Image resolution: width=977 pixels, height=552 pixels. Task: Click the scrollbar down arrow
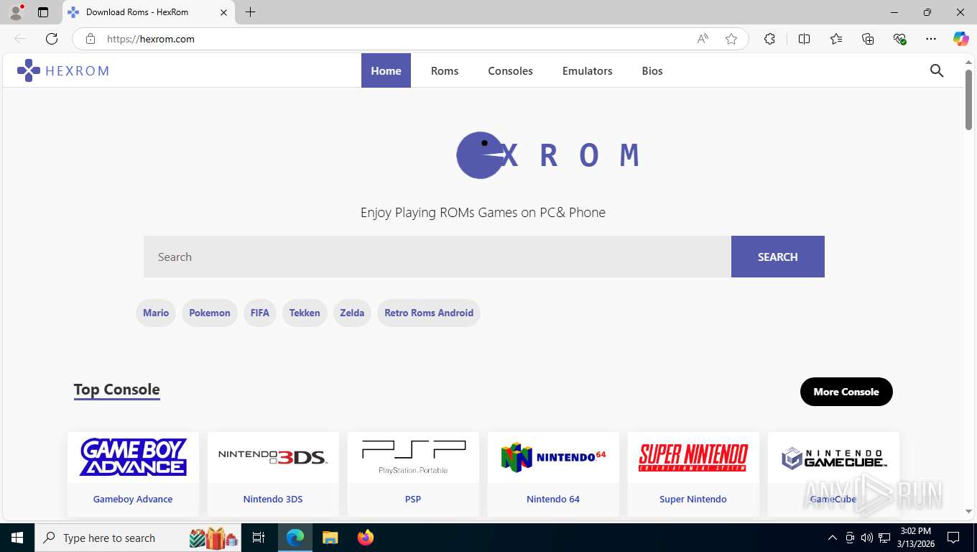pyautogui.click(x=969, y=511)
